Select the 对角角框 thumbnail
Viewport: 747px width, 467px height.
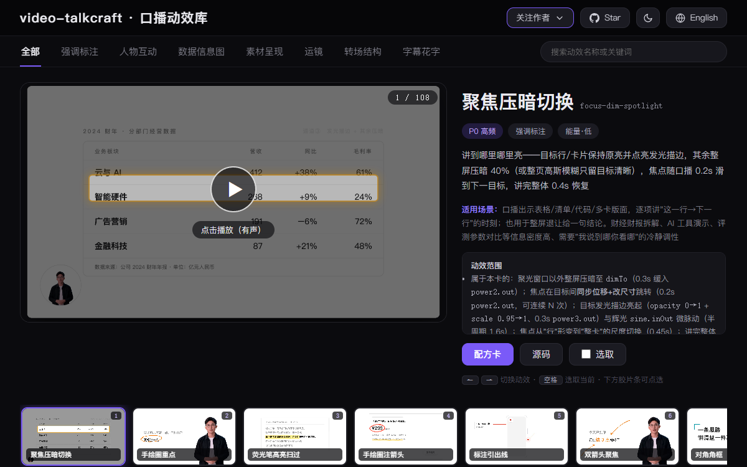point(707,436)
